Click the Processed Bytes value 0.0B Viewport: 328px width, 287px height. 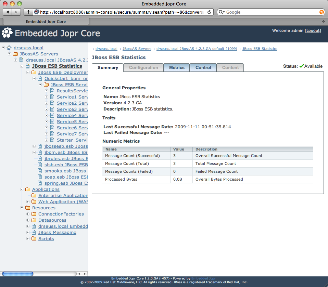[x=178, y=179]
